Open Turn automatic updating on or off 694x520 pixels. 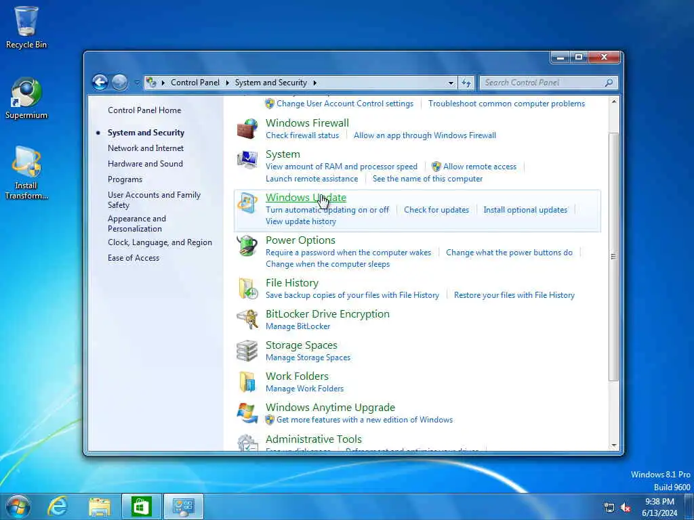(327, 210)
